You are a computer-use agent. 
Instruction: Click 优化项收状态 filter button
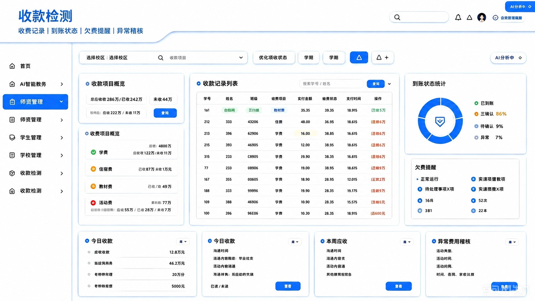click(274, 58)
